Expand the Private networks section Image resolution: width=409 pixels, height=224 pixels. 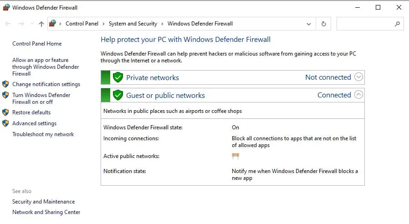[358, 77]
